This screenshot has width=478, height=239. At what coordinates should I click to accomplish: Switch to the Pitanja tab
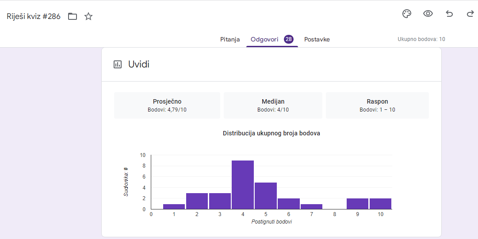tap(230, 39)
